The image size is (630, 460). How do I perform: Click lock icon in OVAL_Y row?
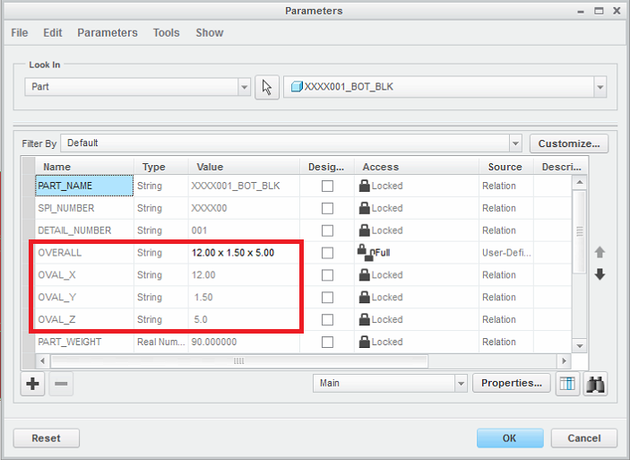pyautogui.click(x=364, y=297)
